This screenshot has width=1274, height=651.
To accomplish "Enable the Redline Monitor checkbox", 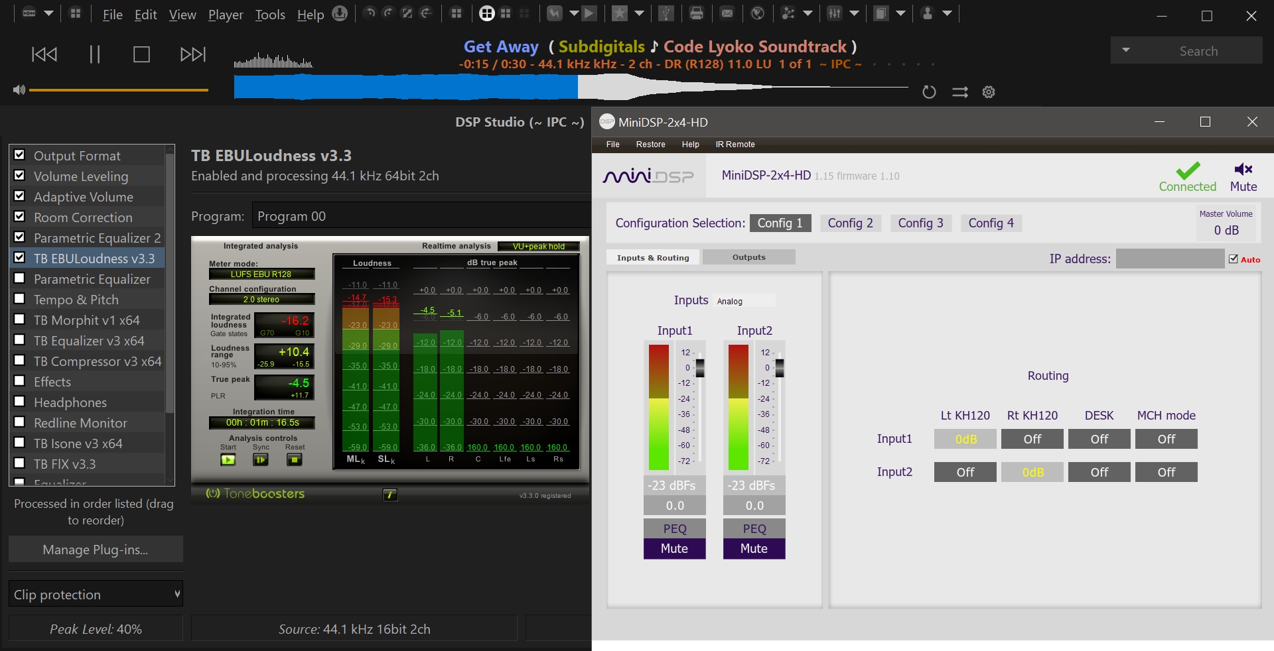I will click(20, 422).
